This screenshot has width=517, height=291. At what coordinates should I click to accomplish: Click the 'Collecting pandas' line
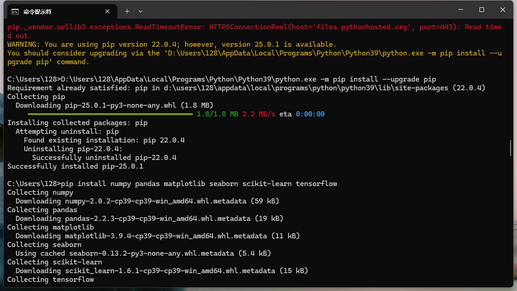[x=42, y=210]
